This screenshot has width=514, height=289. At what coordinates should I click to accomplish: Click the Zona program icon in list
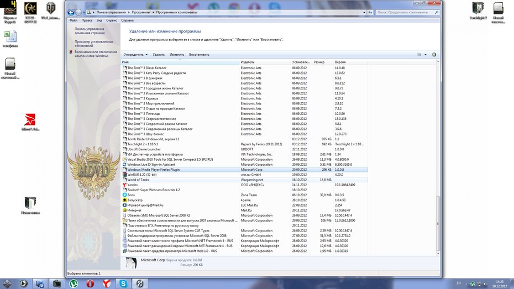tap(124, 195)
